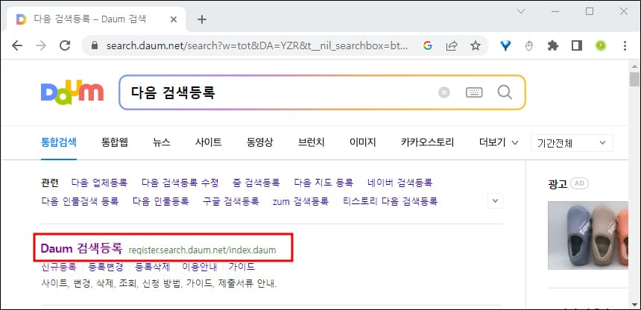Click the magnifier search icon

point(505,92)
